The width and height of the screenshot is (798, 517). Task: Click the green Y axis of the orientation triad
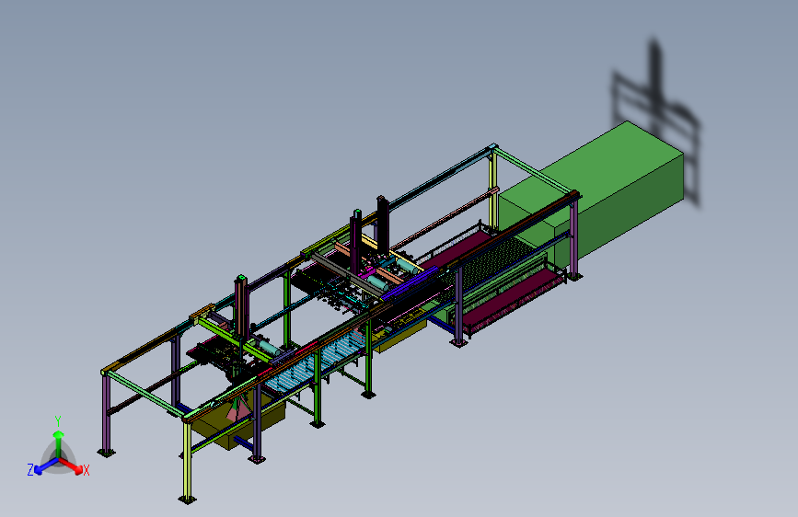(x=59, y=443)
